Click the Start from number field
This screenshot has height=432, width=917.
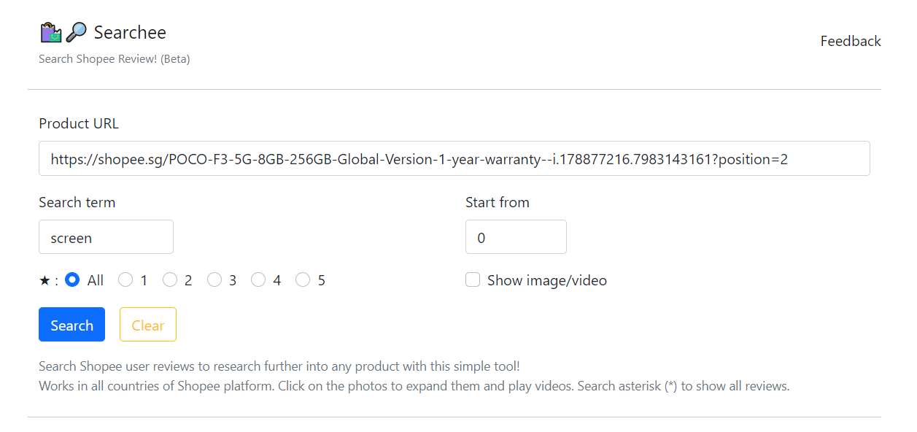(516, 237)
